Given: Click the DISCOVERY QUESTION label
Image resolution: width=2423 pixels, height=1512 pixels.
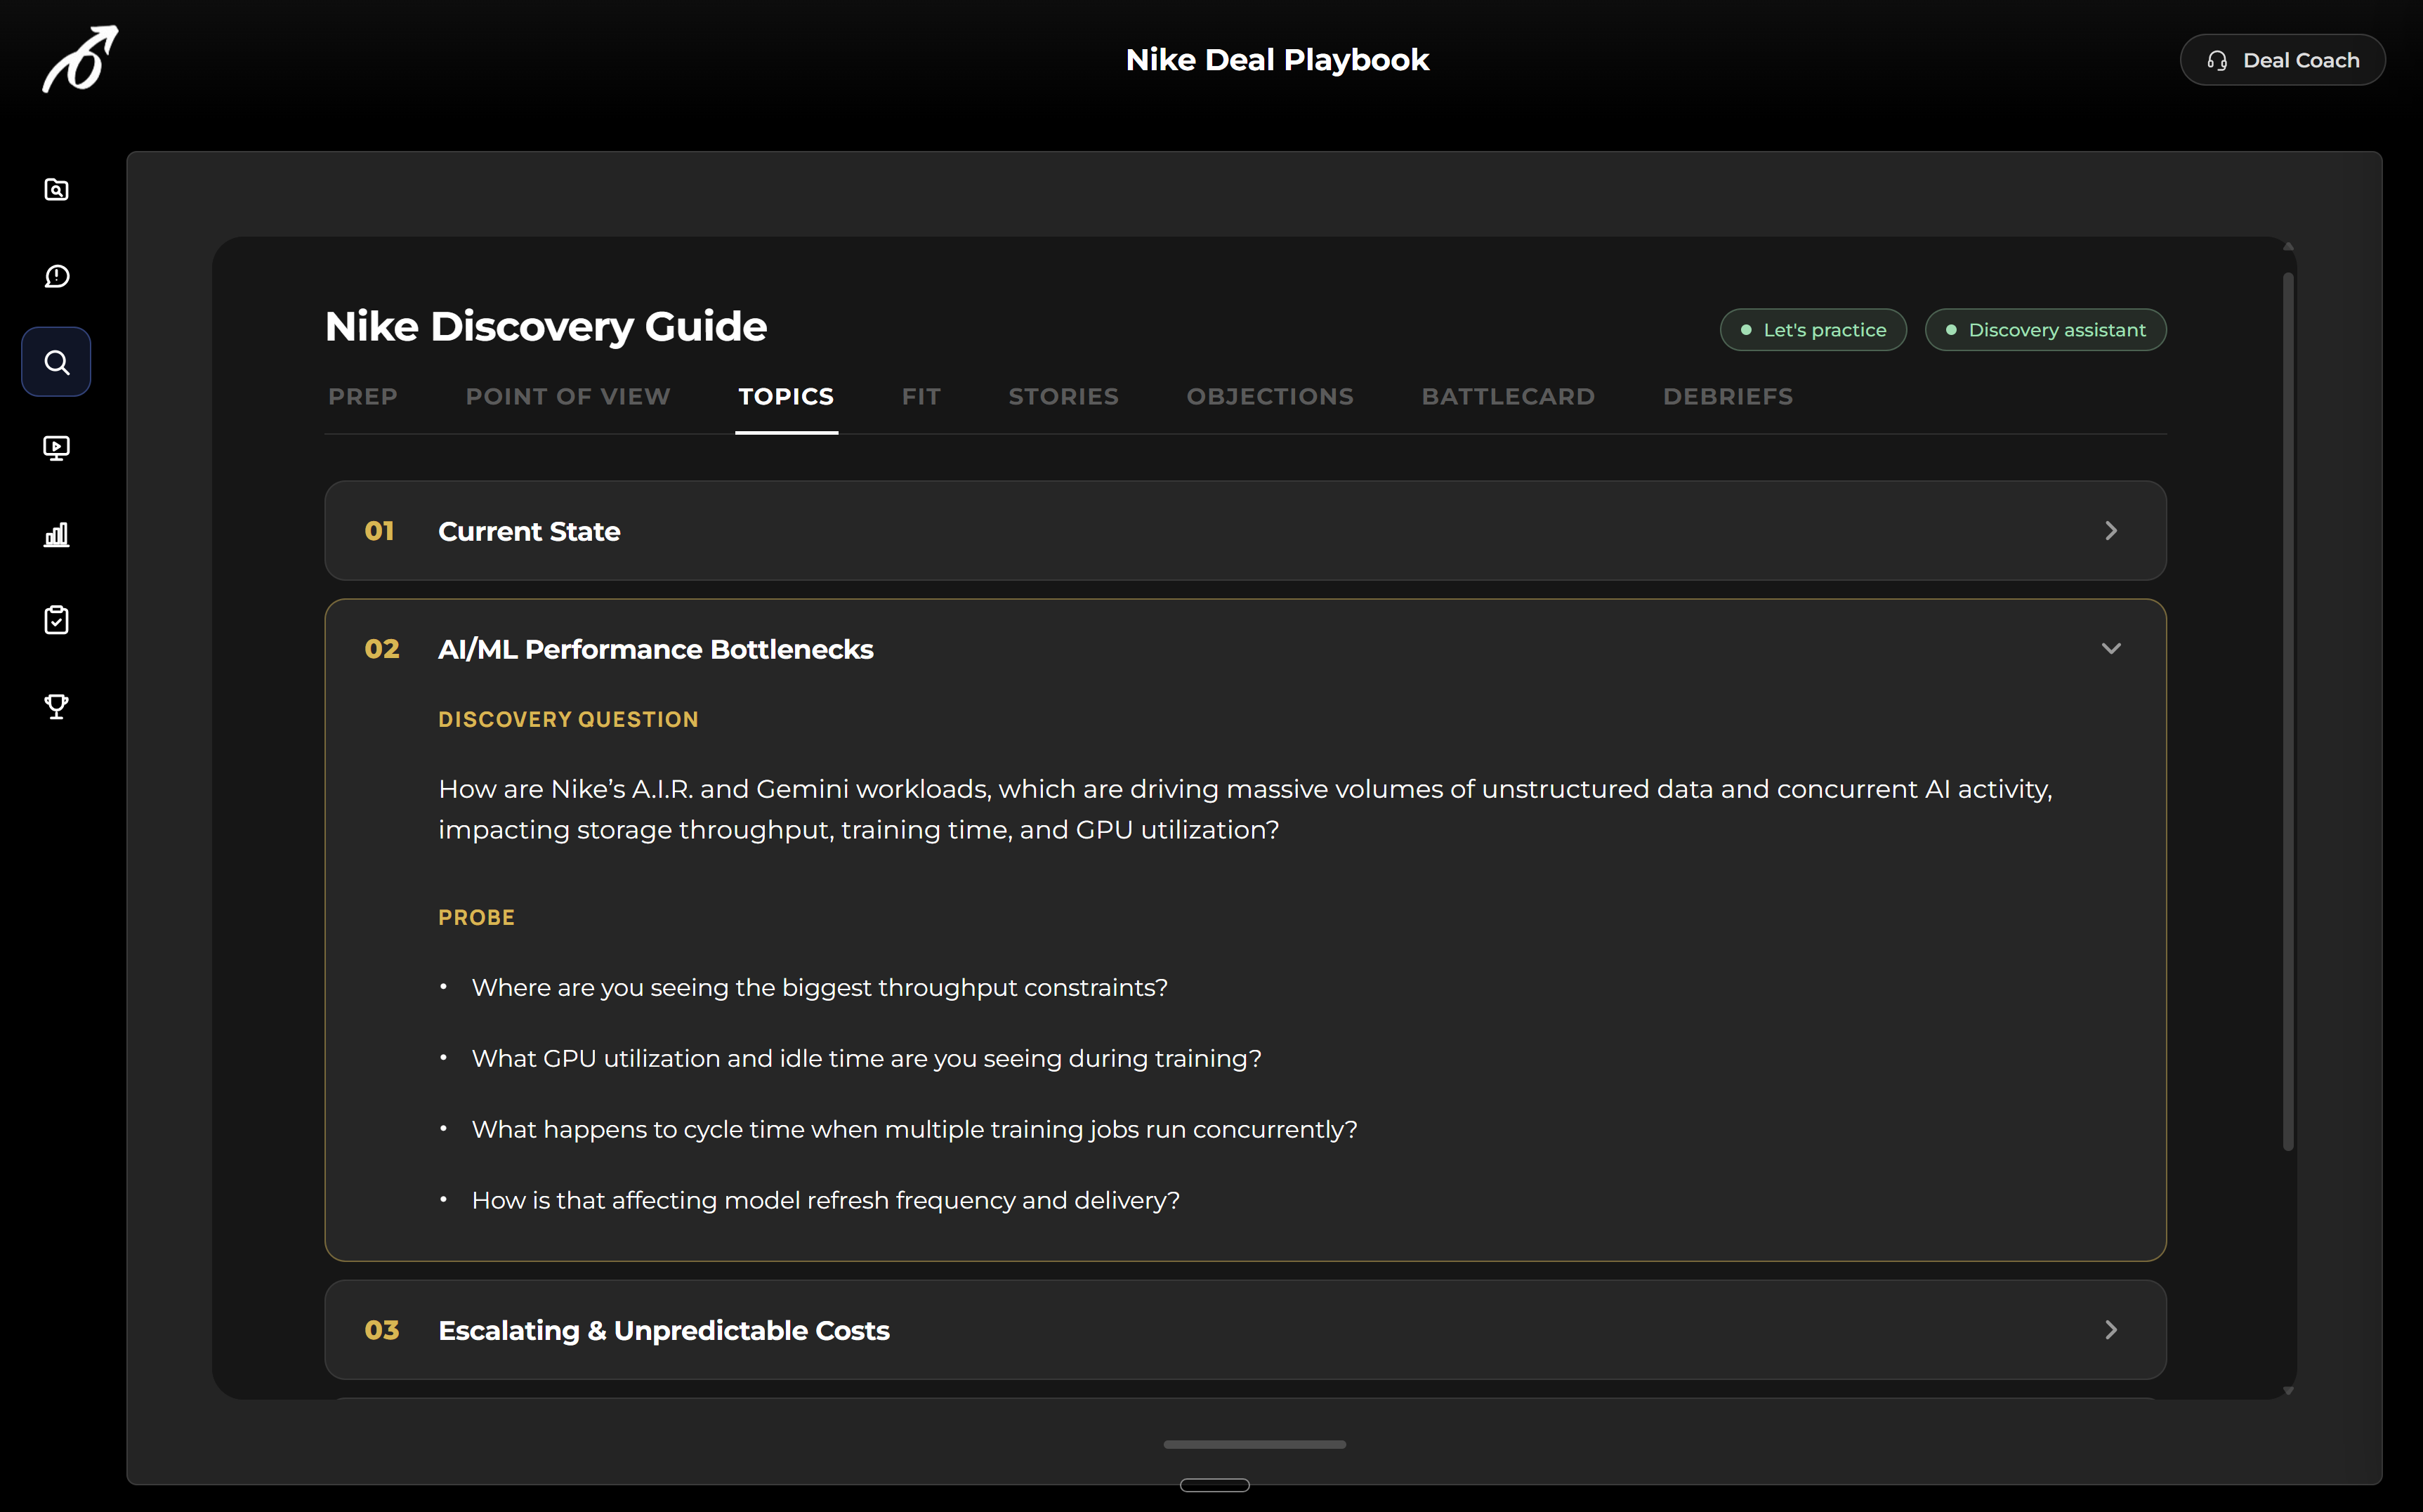Looking at the screenshot, I should (x=568, y=720).
